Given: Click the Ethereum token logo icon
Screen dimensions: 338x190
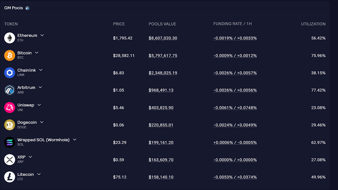Looking at the screenshot, I should [x=10, y=38].
